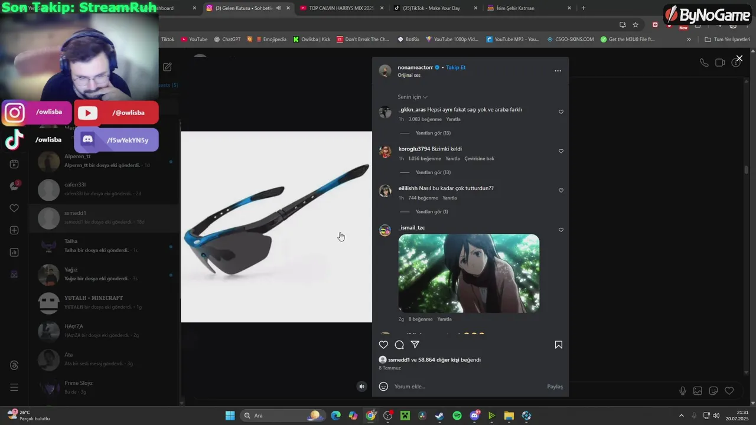
Task: Click 'Çevirisine bak' on koroglu3794 comment
Action: click(x=479, y=159)
